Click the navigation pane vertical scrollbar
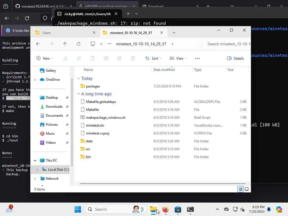 [72, 122]
